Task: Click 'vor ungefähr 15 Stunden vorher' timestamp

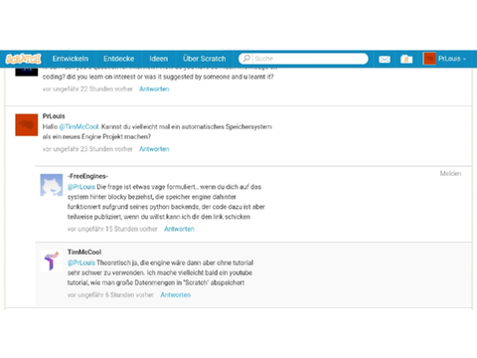Action: 112,229
